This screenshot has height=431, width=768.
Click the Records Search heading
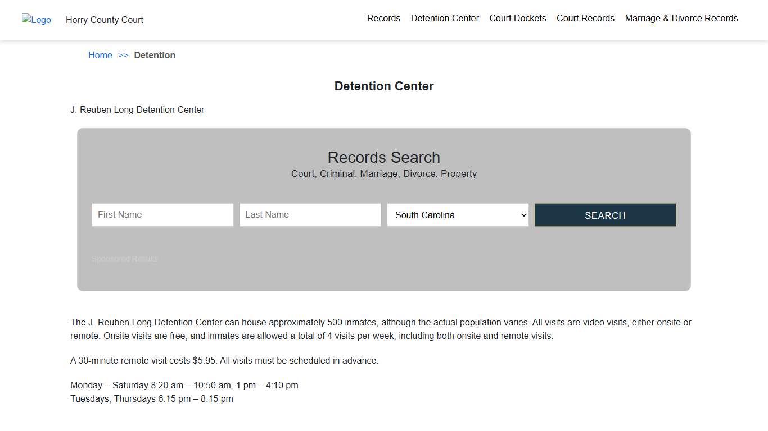(x=384, y=157)
